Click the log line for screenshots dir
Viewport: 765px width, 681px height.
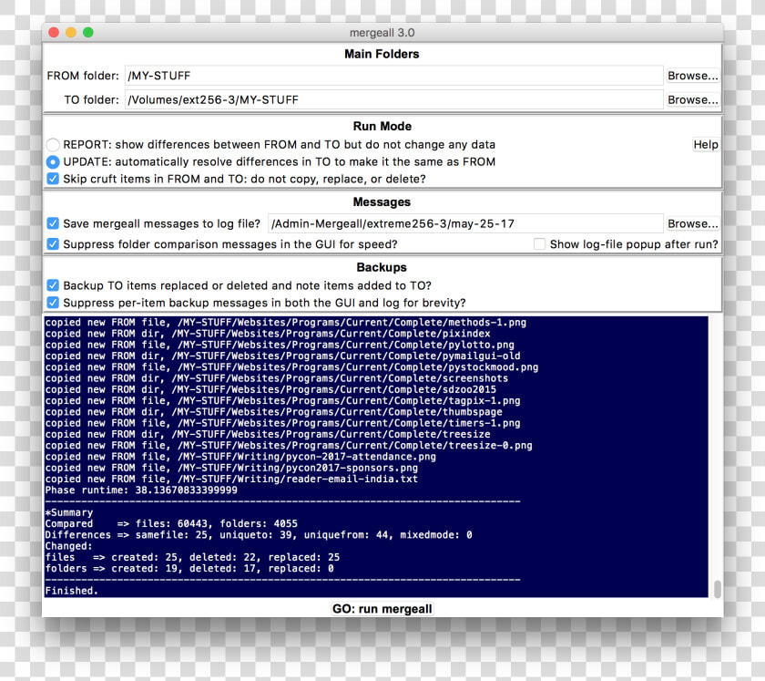click(x=277, y=378)
